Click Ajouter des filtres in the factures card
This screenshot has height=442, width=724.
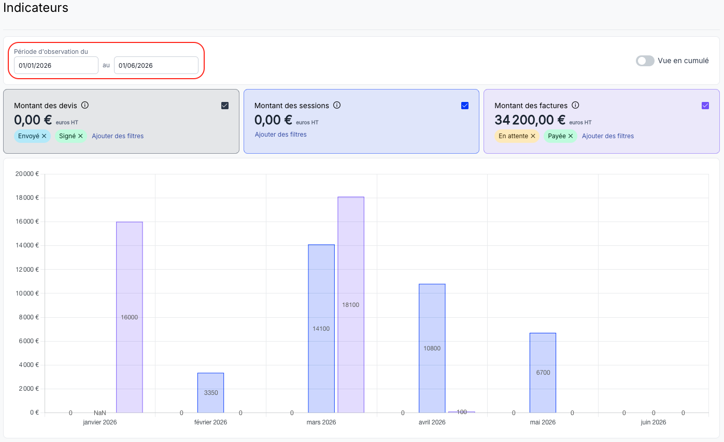coord(608,136)
